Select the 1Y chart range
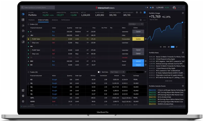203x121 pixels. (177, 47)
